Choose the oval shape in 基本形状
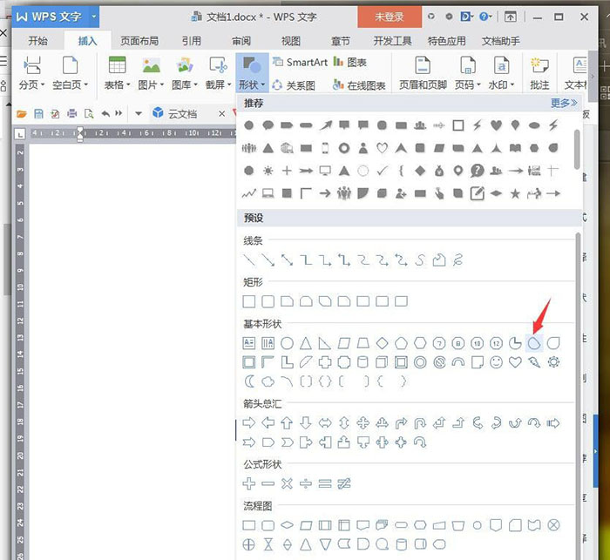 [x=287, y=343]
